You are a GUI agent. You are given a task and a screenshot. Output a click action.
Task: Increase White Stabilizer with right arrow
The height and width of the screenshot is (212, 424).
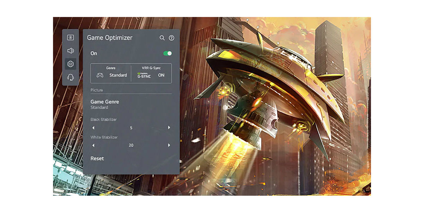pos(169,145)
